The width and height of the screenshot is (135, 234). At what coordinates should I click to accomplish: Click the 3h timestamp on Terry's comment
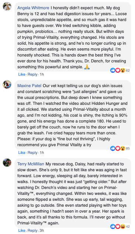click(42, 231)
